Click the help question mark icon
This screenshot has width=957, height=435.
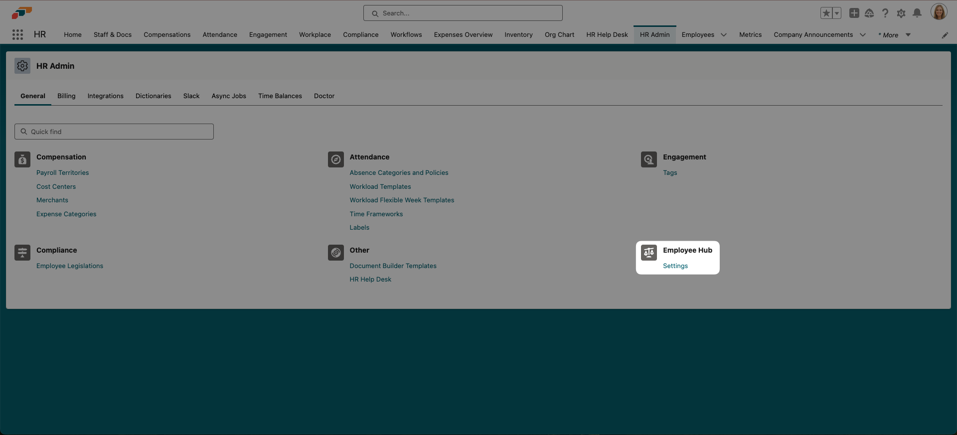(x=885, y=13)
